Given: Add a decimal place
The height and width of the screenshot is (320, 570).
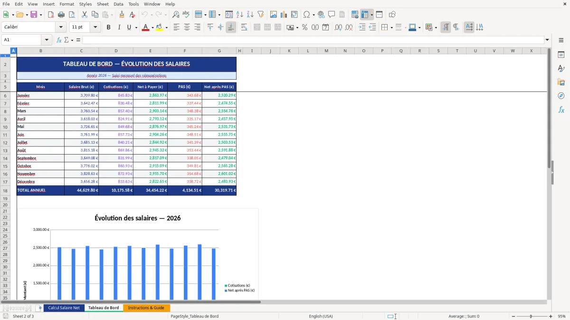Looking at the screenshot, I should (x=339, y=27).
